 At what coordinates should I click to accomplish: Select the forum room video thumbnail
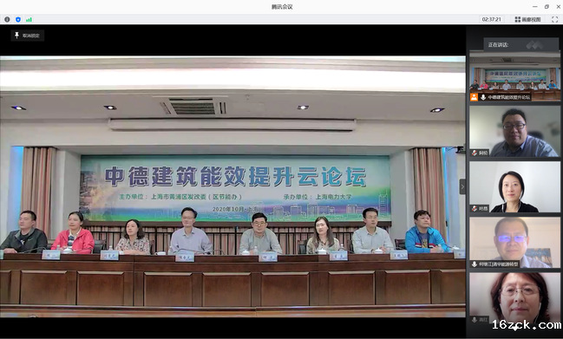(515, 75)
